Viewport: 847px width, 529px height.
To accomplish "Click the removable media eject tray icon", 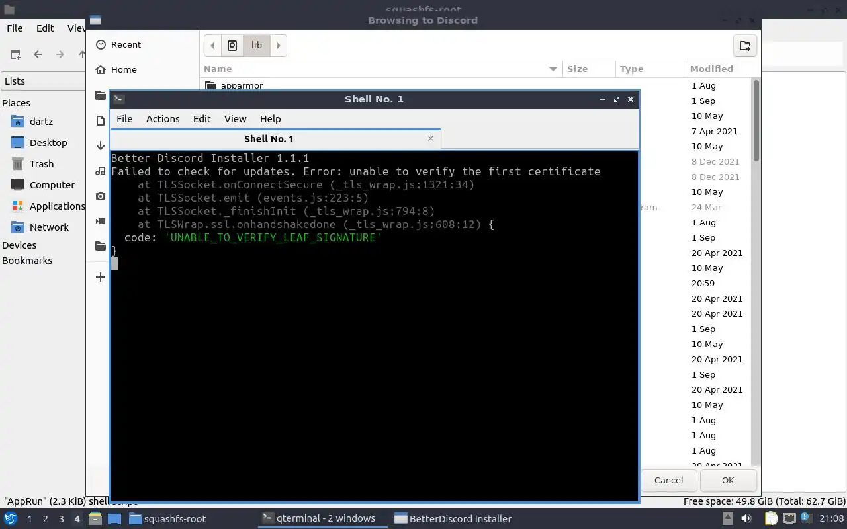I will point(728,518).
